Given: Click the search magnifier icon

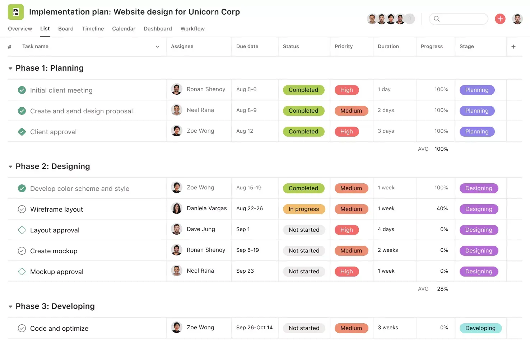Looking at the screenshot, I should (437, 19).
